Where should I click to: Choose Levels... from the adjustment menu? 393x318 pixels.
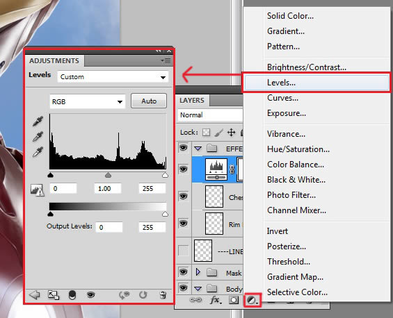316,83
